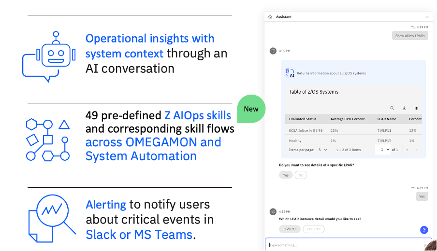Viewport: 437px width, 251px height.
Task: Sort by Evaluated Status column header
Action: click(303, 119)
